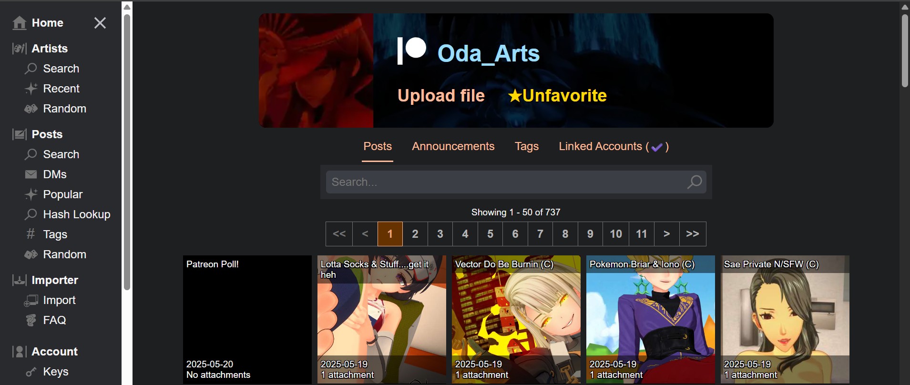Viewport: 910px width, 385px height.
Task: Open the Import computer icon
Action: click(x=31, y=300)
